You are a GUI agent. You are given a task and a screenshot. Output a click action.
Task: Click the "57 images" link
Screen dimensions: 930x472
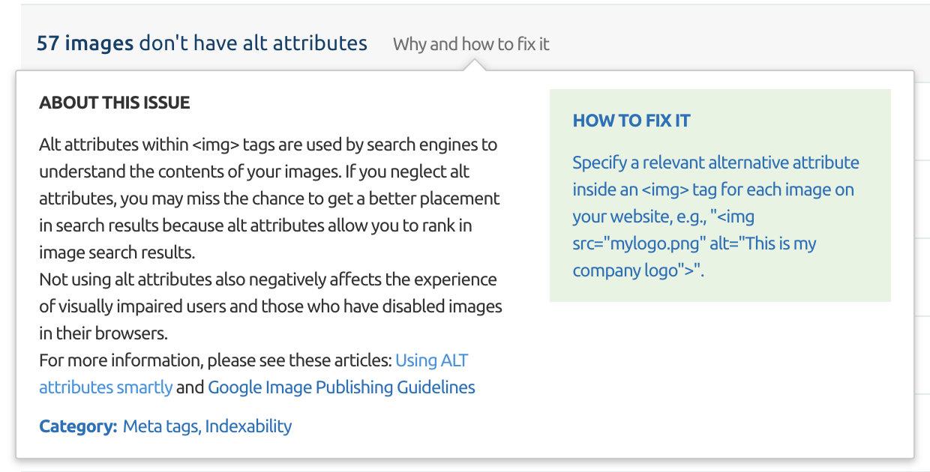coord(85,43)
